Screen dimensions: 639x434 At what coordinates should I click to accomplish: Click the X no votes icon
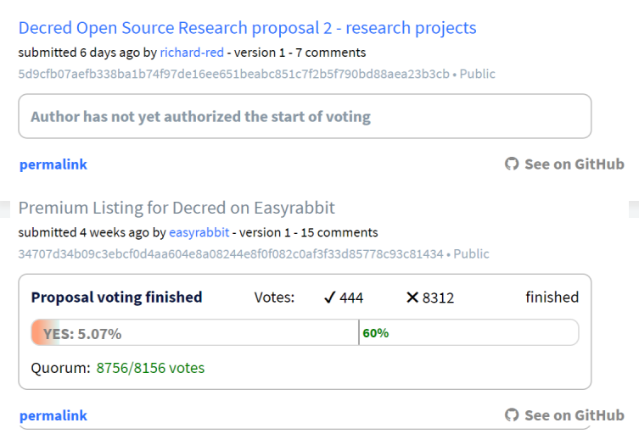tap(412, 298)
